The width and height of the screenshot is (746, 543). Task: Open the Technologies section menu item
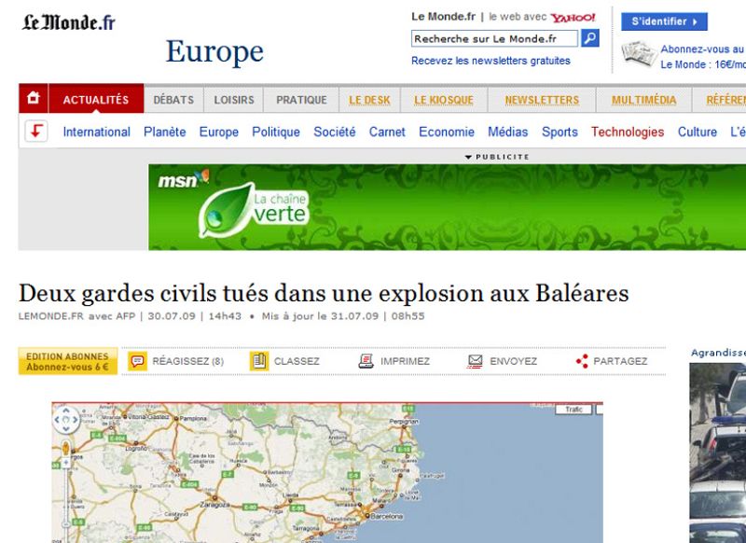point(628,132)
